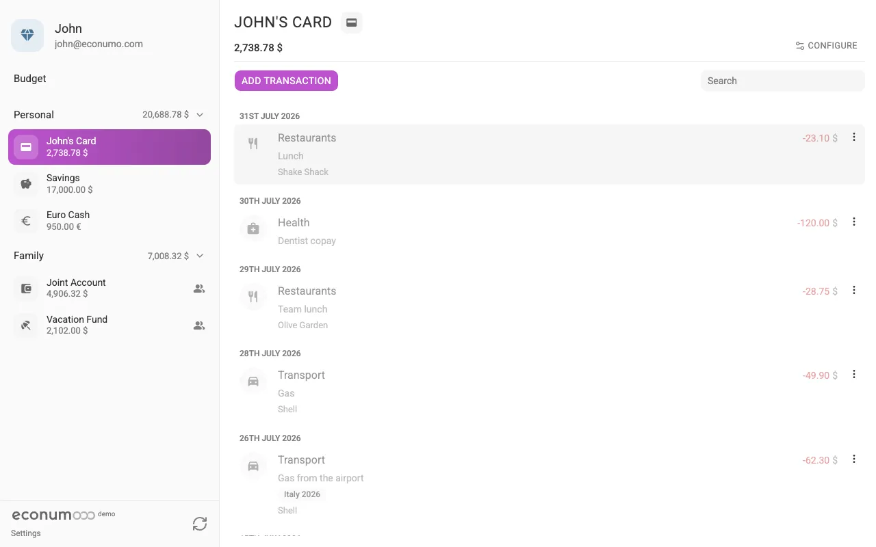Click the Dentist copay description

point(307,241)
